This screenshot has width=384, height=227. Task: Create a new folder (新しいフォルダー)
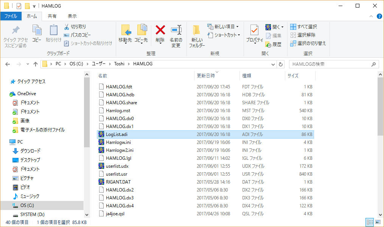pyautogui.click(x=197, y=36)
